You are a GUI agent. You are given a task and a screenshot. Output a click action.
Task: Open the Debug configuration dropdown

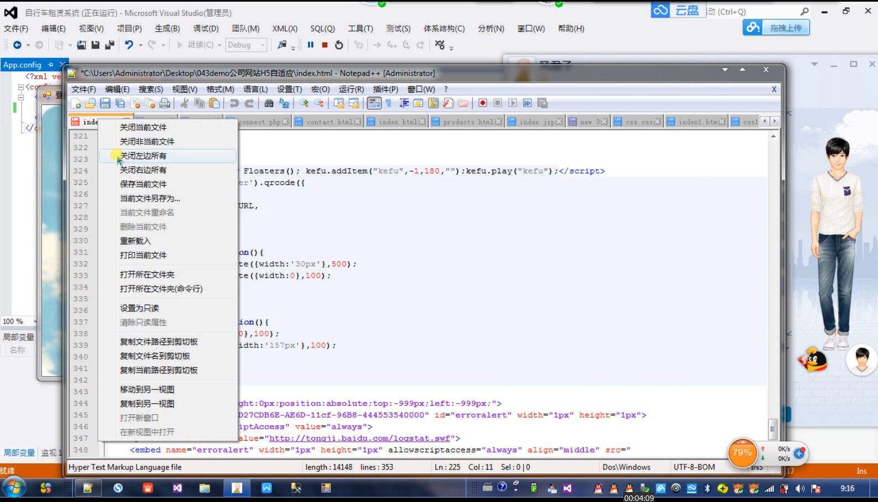247,45
